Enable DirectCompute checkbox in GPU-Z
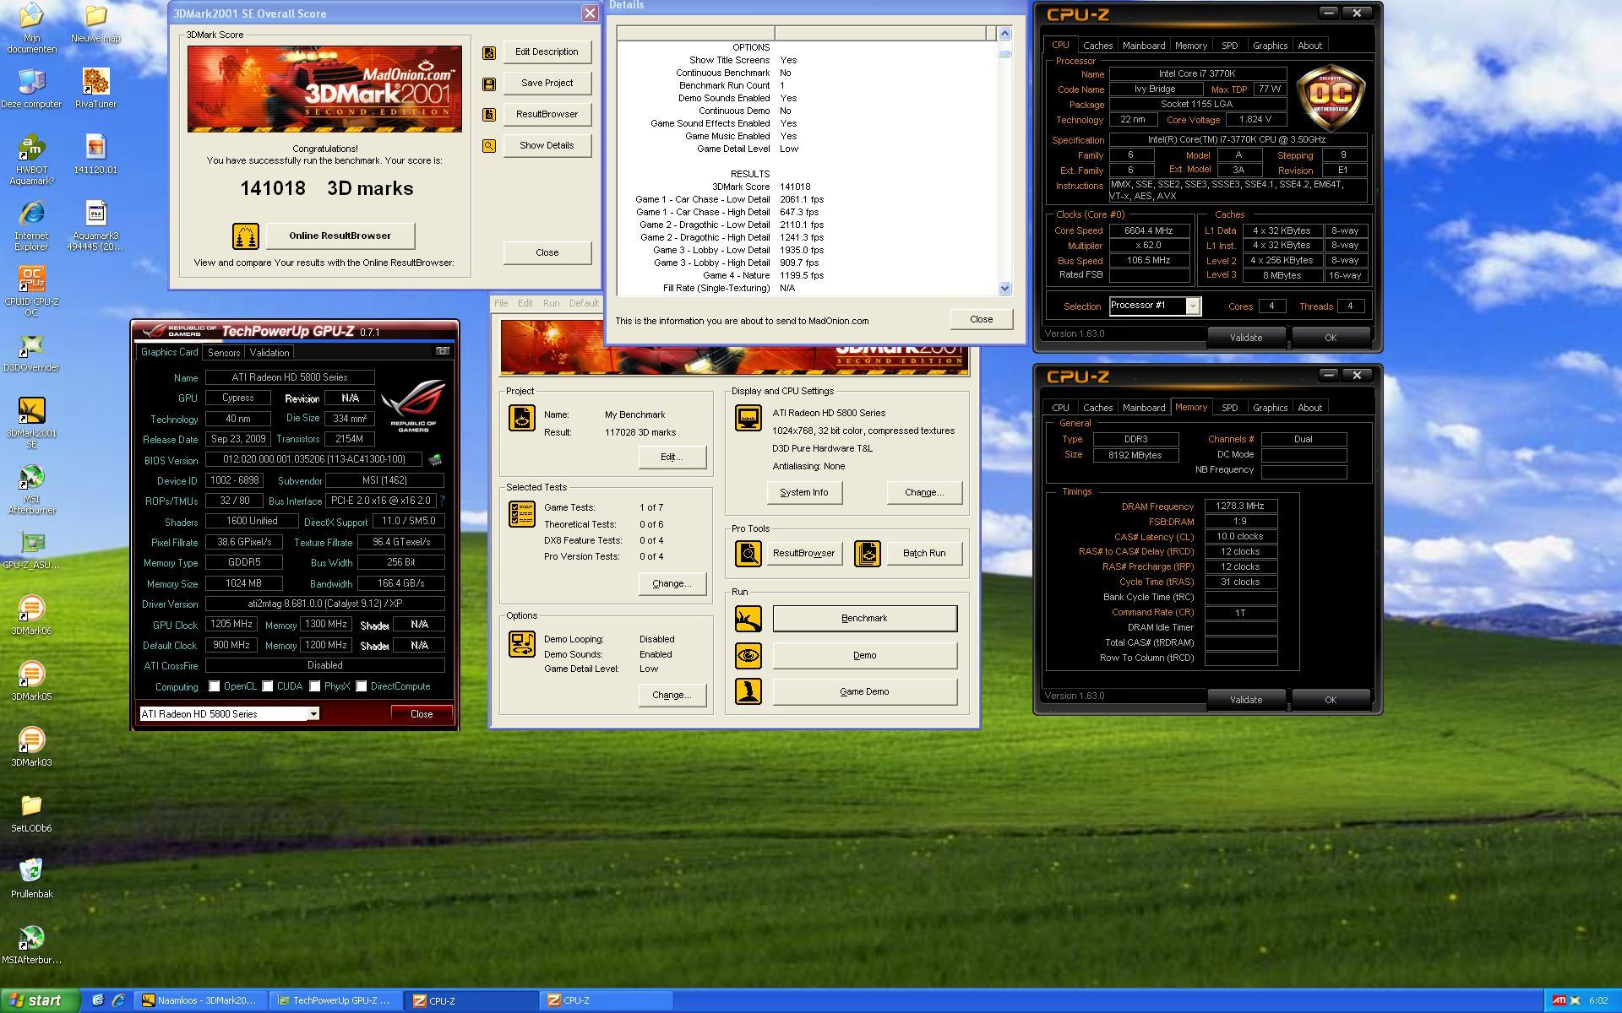 362,686
